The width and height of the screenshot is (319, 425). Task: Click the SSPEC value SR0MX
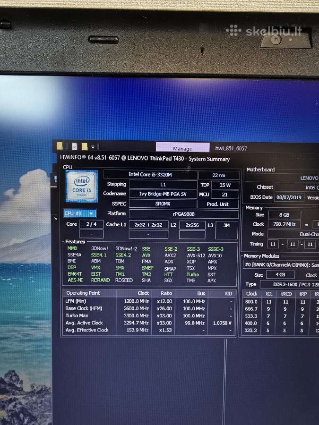163,204
